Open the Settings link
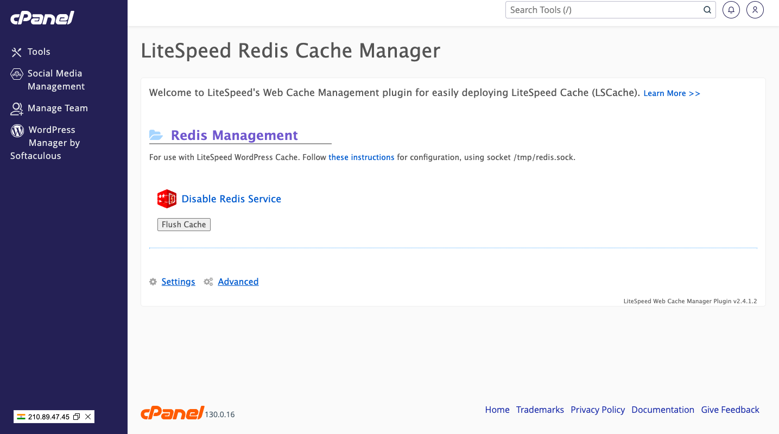The height and width of the screenshot is (434, 779). (x=178, y=282)
